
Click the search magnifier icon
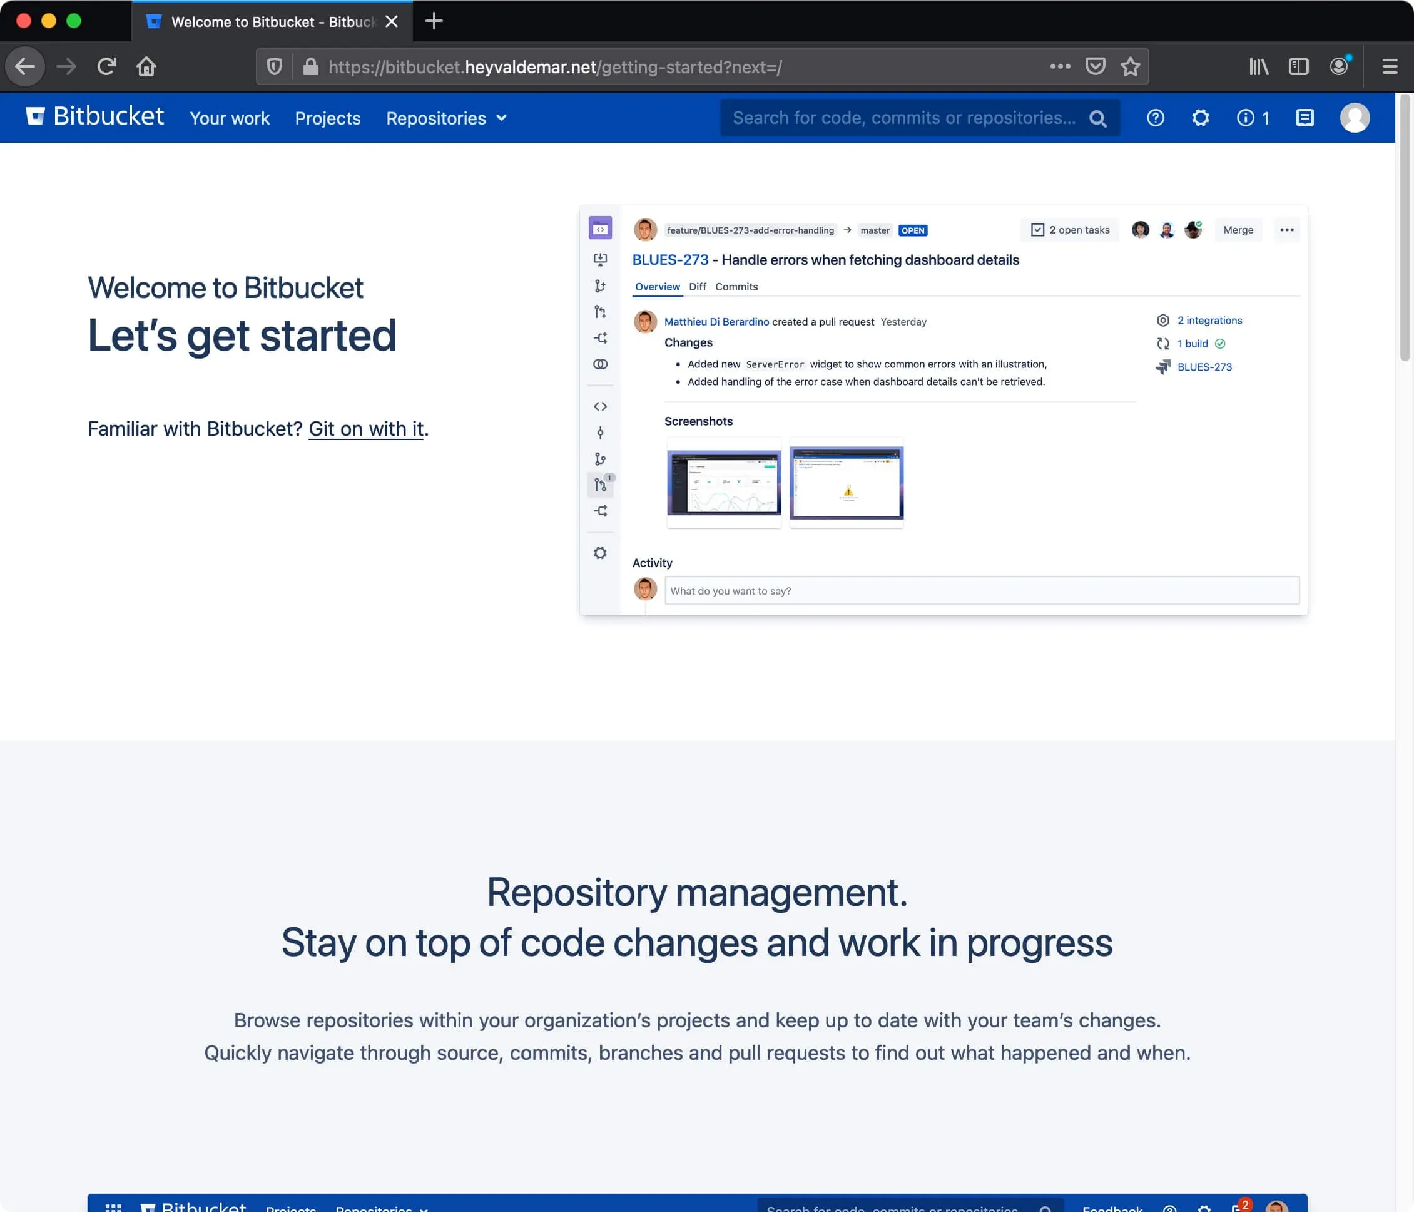pos(1098,119)
